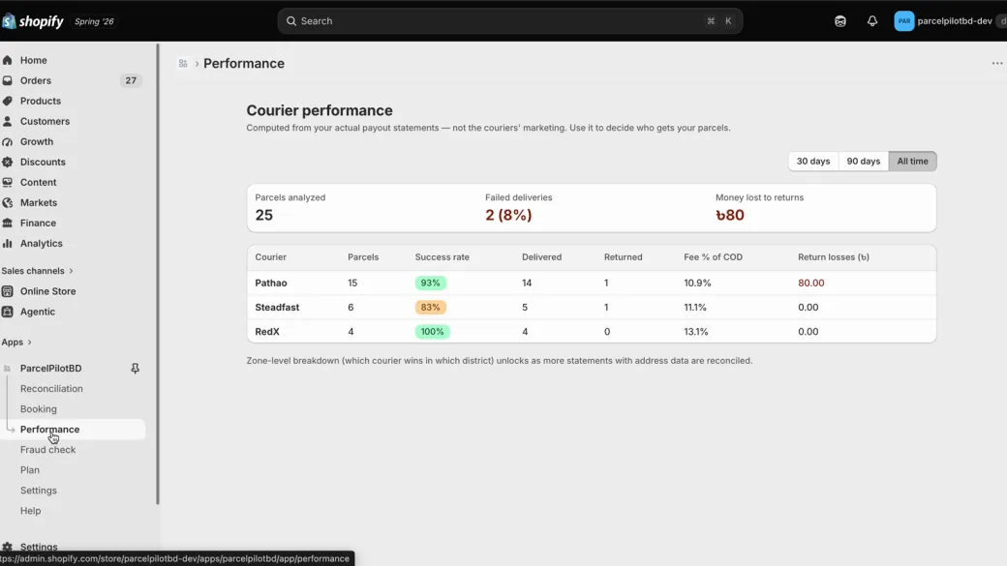Unpin ParcelPilotBD with pin icon
The height and width of the screenshot is (566, 1007).
(x=135, y=369)
